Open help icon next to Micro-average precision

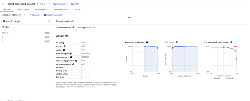point(76,61)
